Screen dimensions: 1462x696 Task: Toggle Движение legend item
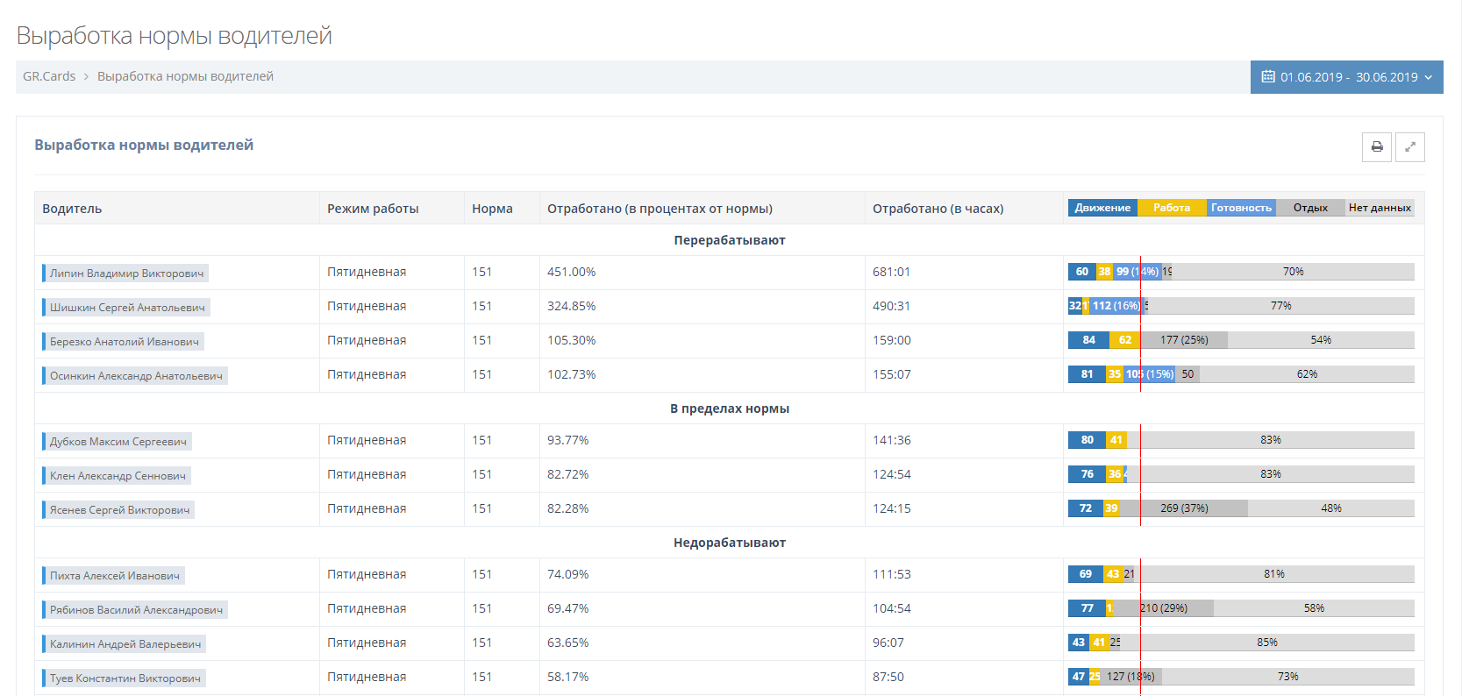[1102, 208]
